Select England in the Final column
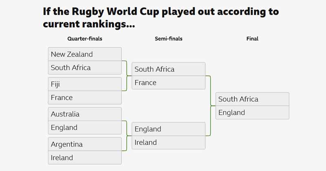The width and height of the screenshot is (326, 171). (252, 112)
